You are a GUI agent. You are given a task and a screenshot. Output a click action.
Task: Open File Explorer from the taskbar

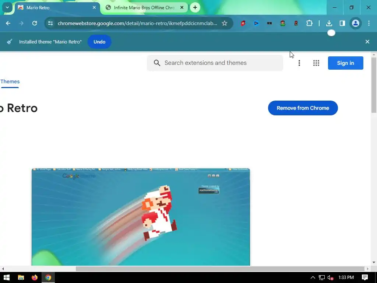[x=21, y=277]
